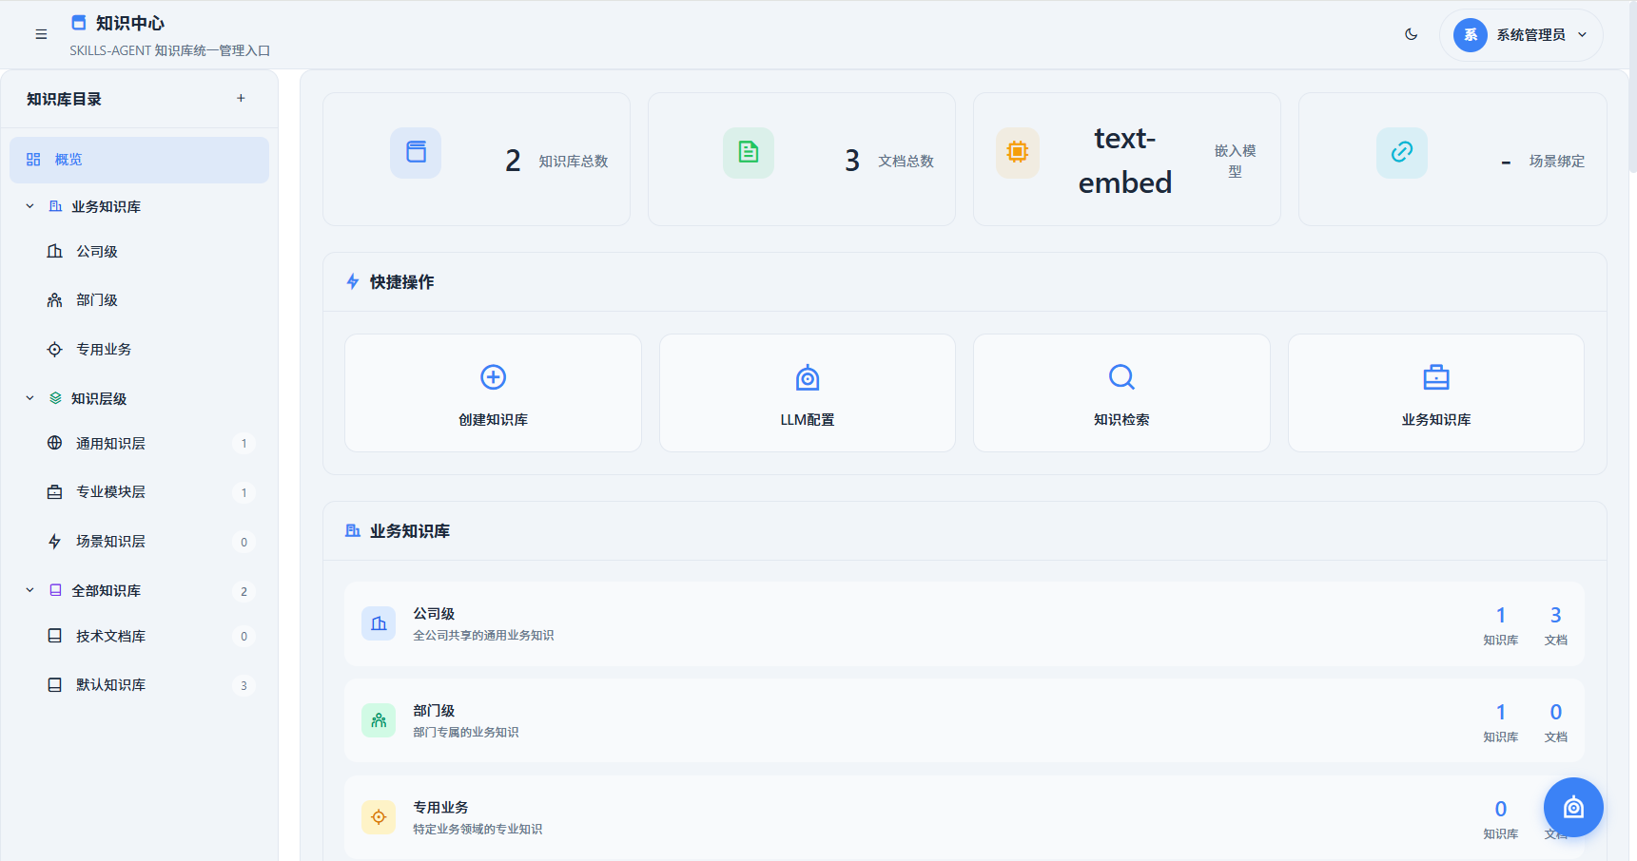
Task: Open 默认知识库 in the sidebar
Action: (x=139, y=685)
